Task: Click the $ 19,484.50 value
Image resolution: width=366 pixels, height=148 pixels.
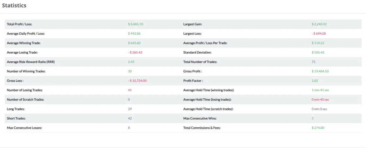Action: pos(320,71)
